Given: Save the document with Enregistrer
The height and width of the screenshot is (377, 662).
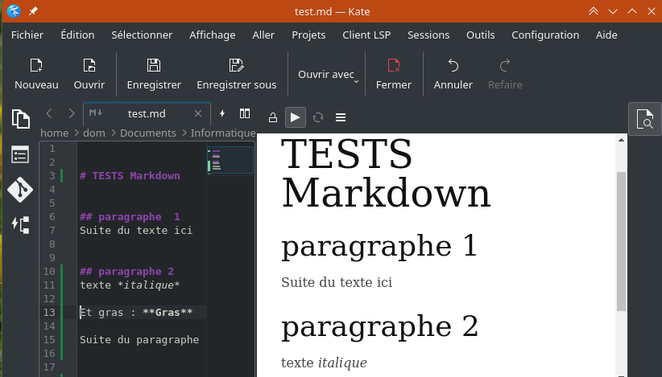Looking at the screenshot, I should pyautogui.click(x=154, y=75).
